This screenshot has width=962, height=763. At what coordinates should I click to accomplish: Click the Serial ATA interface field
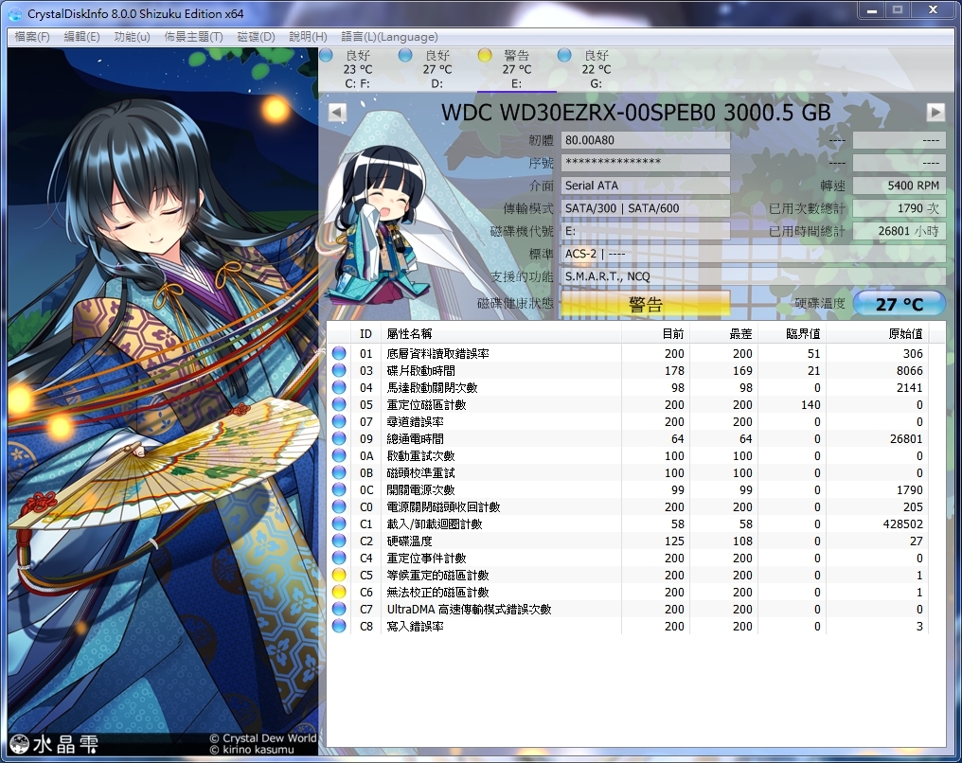tap(646, 186)
